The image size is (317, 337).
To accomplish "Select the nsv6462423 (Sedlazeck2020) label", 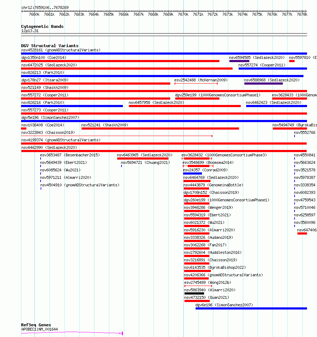I will [274, 103].
